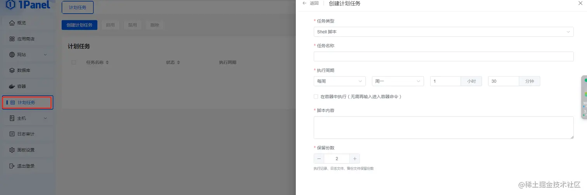Viewport: 587px width, 195px height.
Task: Click the logout arrow icon
Action: click(12, 166)
